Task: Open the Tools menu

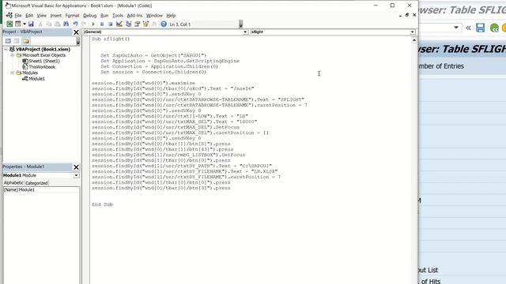Action: click(x=118, y=16)
